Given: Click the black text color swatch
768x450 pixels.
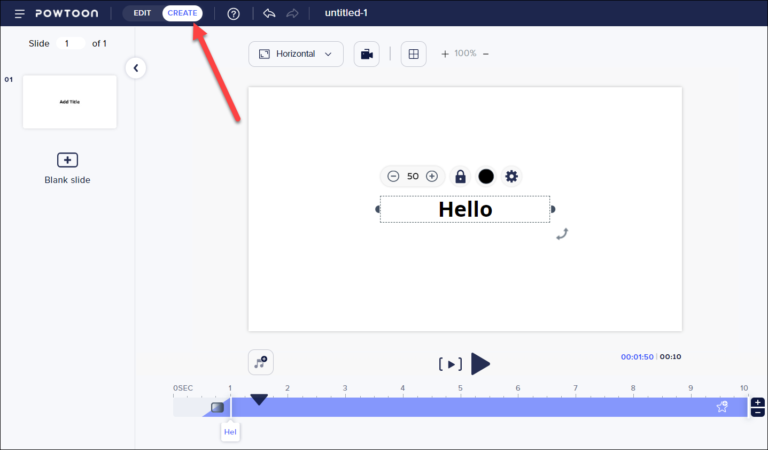Looking at the screenshot, I should tap(486, 176).
